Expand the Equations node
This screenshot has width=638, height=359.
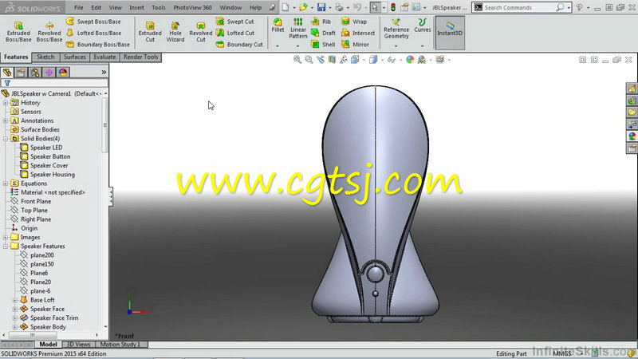click(x=6, y=183)
